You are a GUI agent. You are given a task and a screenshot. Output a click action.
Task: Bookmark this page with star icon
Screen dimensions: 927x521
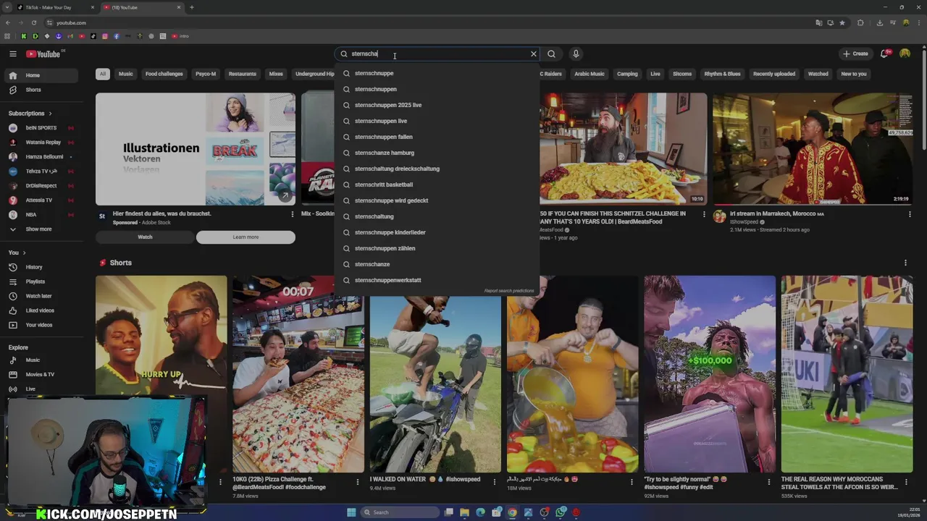[842, 22]
